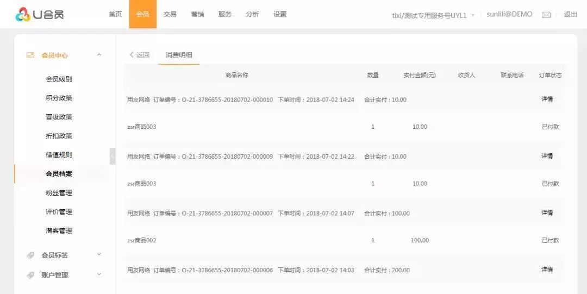Open the 营销 navigation menu

click(198, 15)
